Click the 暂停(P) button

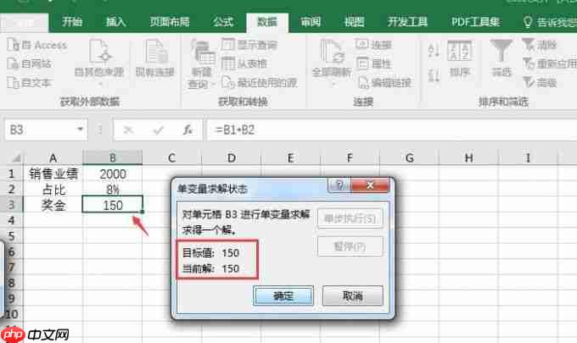(350, 246)
